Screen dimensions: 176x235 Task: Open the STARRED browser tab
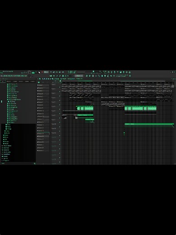[x=27, y=81]
